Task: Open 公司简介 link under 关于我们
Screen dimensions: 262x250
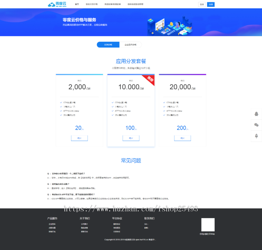Action: [84, 224]
